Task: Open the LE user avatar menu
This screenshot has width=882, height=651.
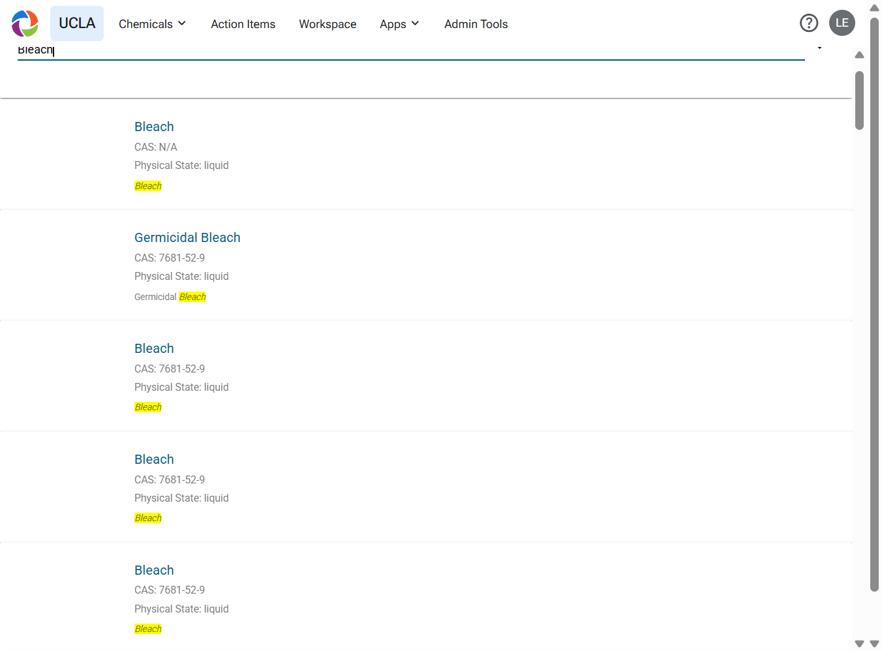Action: 842,23
